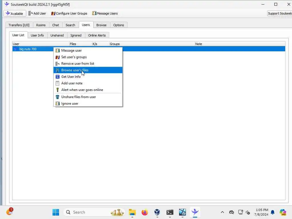Click the Firefox icon in the taskbar
Screen dimensions: 292x219
pos(145,212)
